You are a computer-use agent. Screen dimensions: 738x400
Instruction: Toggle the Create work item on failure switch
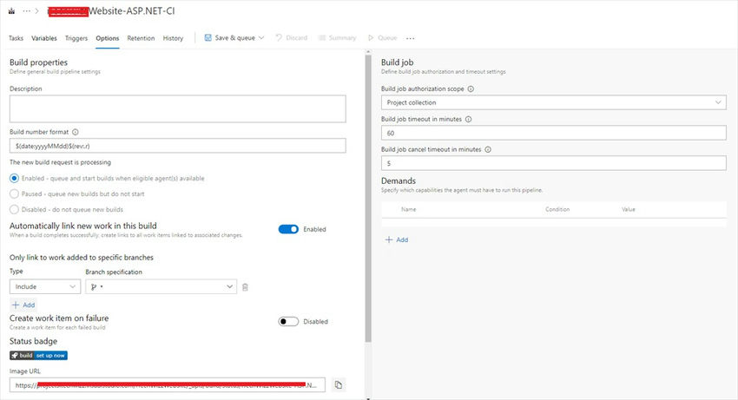pyautogui.click(x=288, y=321)
